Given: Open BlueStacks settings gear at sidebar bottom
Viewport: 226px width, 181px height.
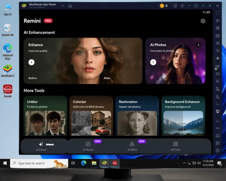Looking at the screenshot, I should [x=218, y=151].
